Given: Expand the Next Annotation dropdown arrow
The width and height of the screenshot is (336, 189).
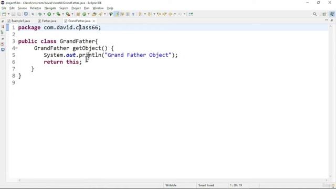Looking at the screenshot, I should (145, 14).
